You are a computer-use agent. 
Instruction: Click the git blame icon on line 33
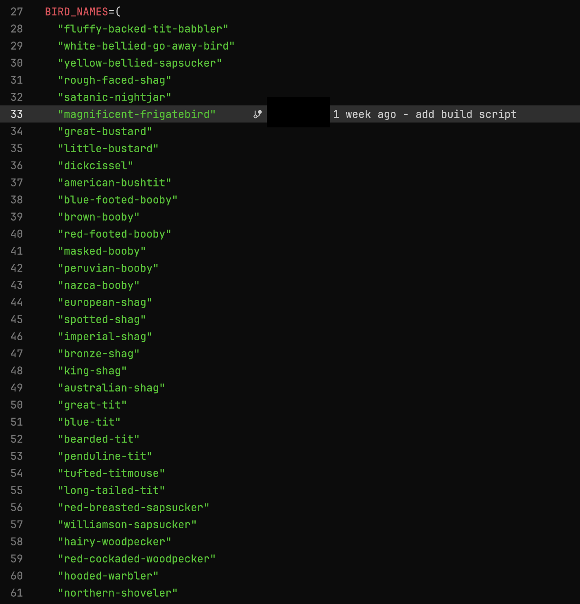(x=257, y=114)
